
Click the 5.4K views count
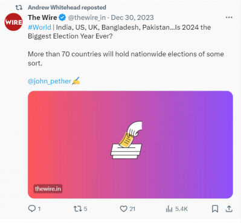point(181,209)
